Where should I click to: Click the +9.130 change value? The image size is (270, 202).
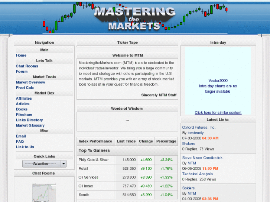146,169
